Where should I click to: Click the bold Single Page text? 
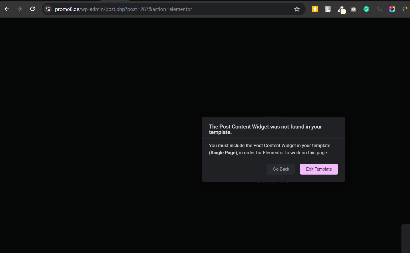coord(223,153)
